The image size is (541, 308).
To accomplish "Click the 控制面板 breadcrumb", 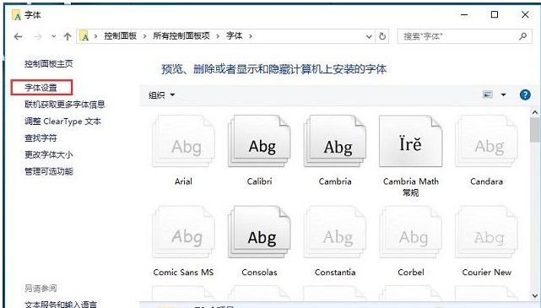I will 121,36.
